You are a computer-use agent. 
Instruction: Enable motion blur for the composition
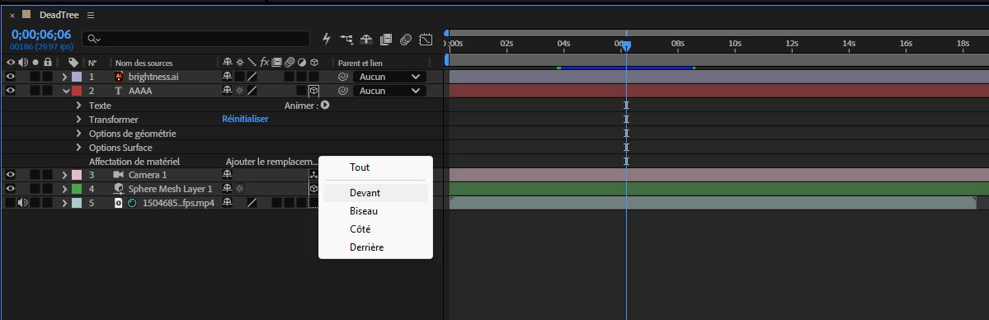coord(406,39)
